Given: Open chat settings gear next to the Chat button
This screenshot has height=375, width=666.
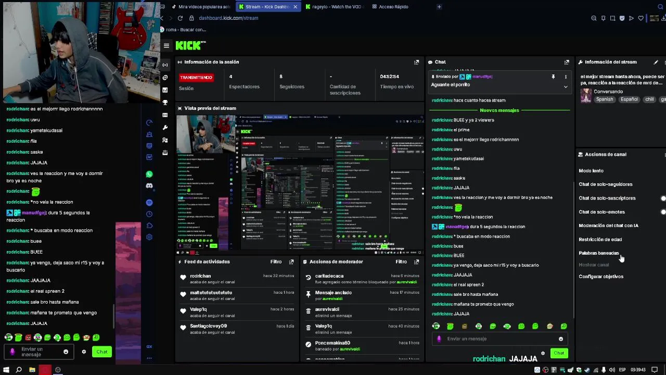Looking at the screenshot, I should coord(543,353).
